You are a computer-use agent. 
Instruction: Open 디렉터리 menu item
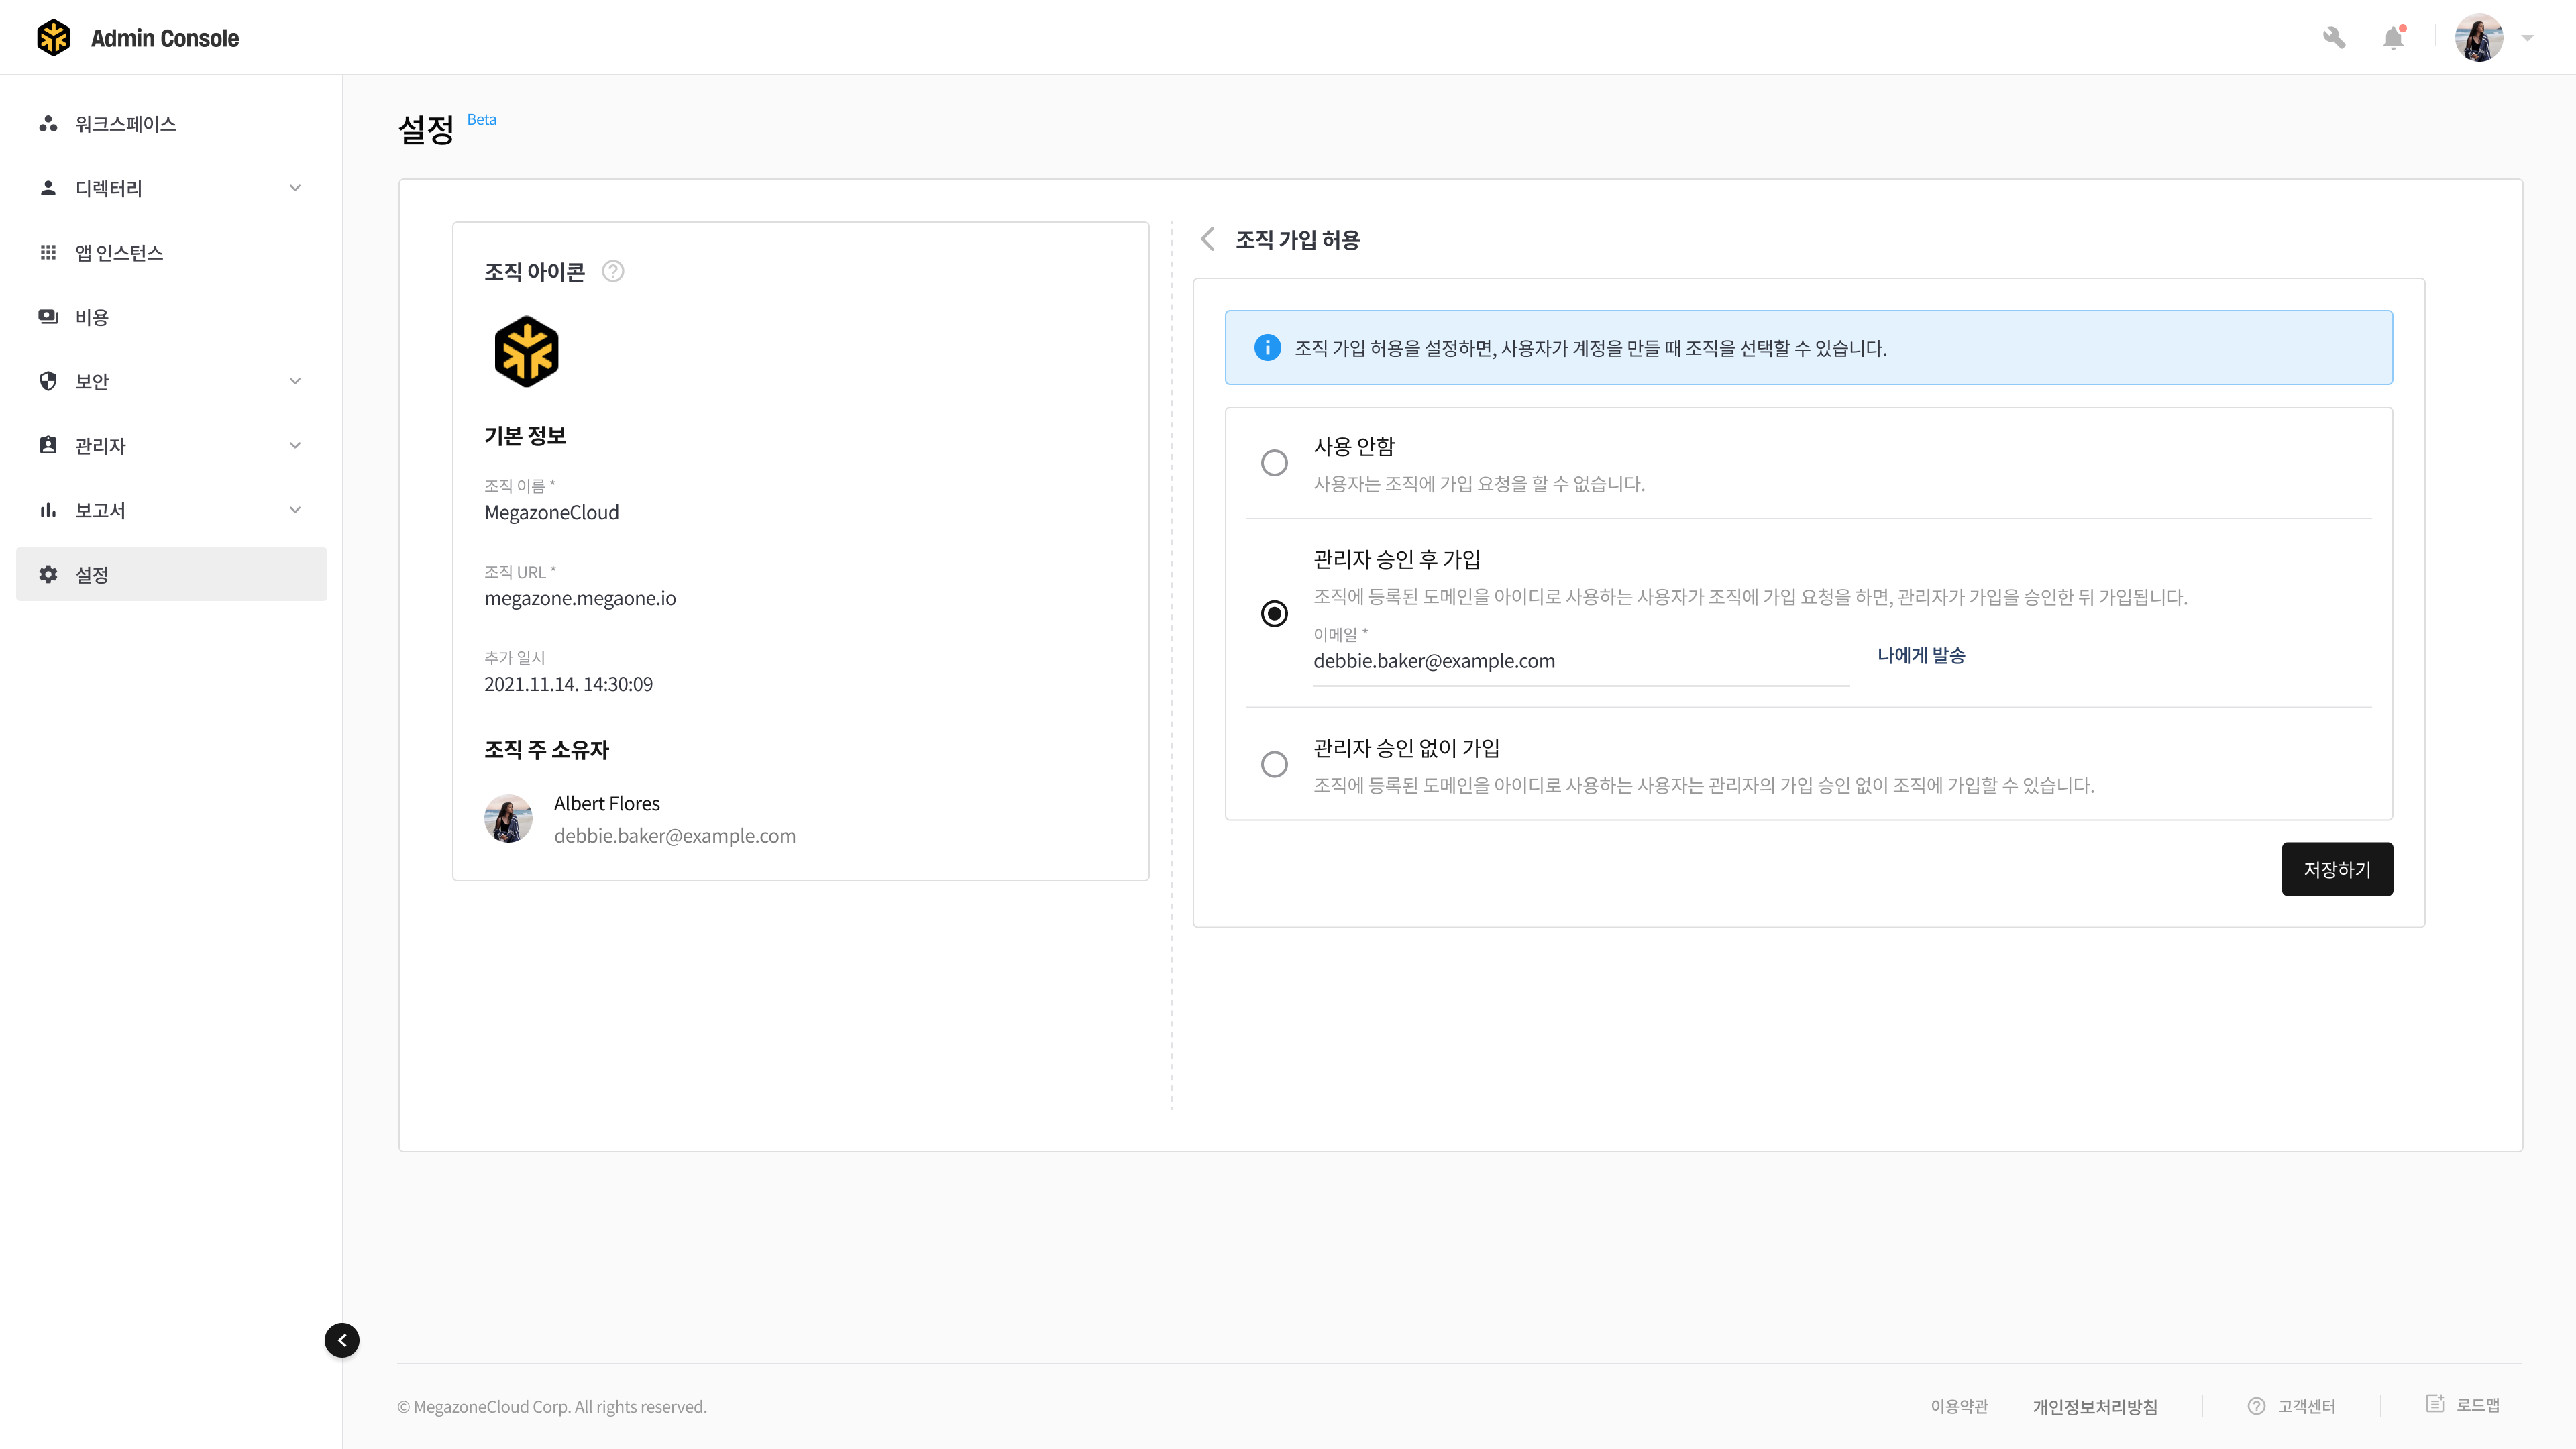tap(171, 188)
